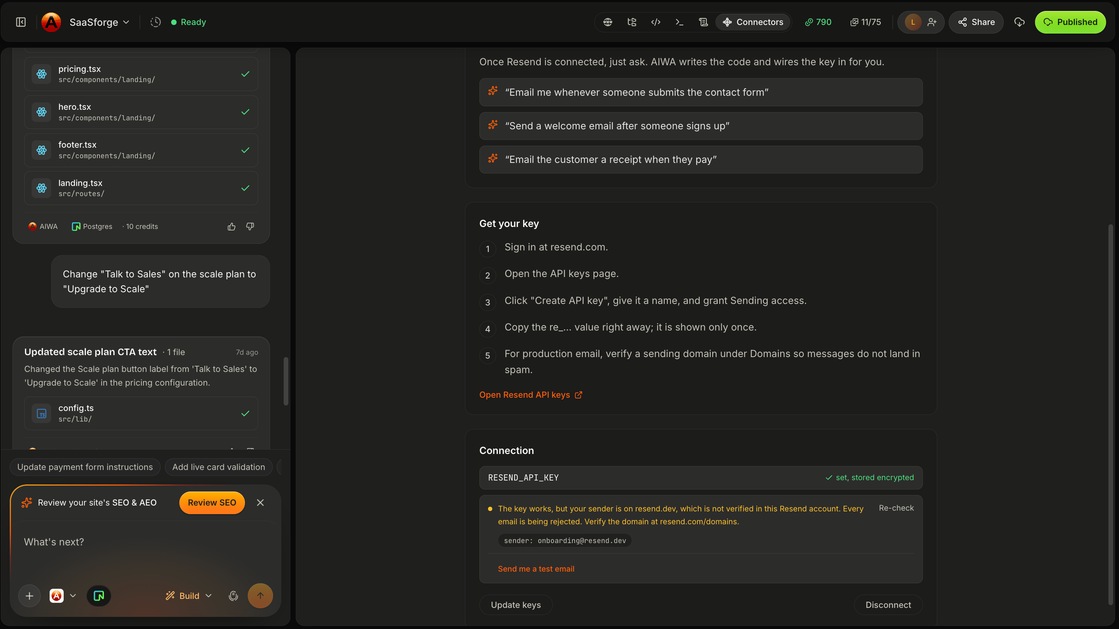Open the logs panel icon
The image size is (1119, 629).
pyautogui.click(x=703, y=22)
